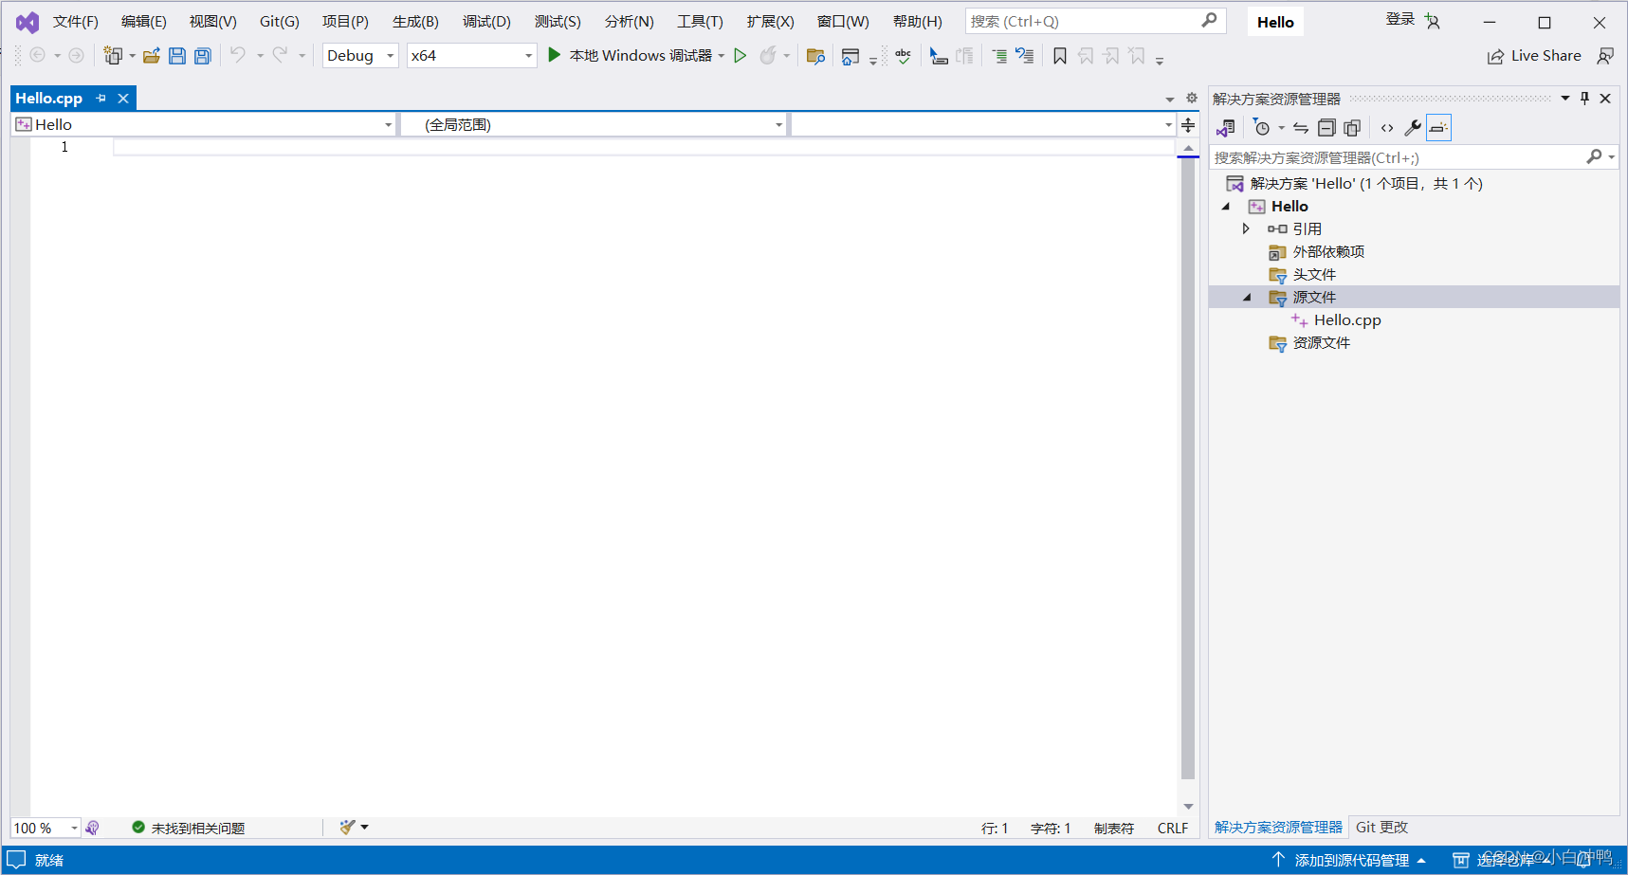
Task: Open the 文件(F) menu
Action: pyautogui.click(x=76, y=22)
